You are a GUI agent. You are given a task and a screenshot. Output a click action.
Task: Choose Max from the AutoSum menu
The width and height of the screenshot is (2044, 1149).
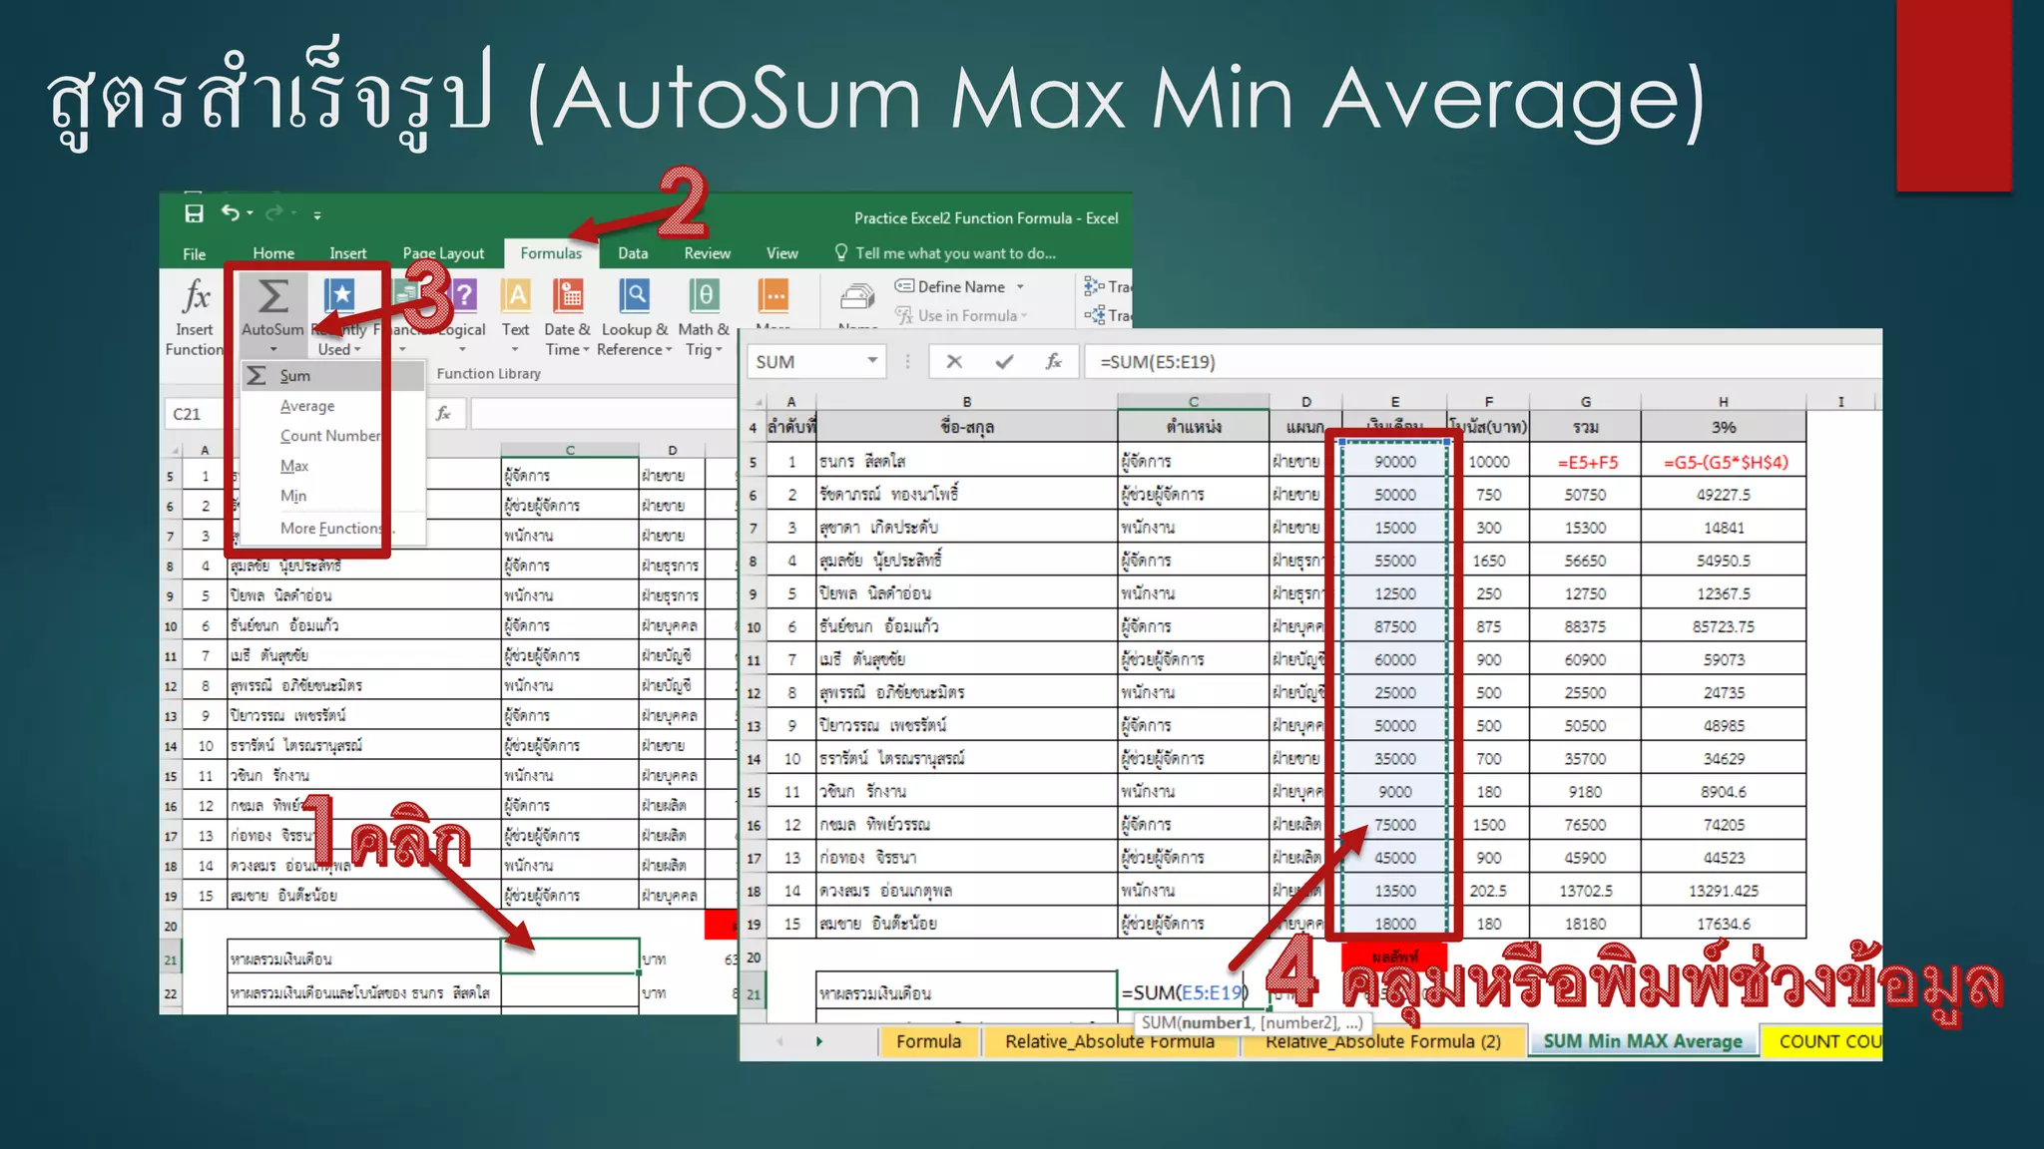[333, 466]
